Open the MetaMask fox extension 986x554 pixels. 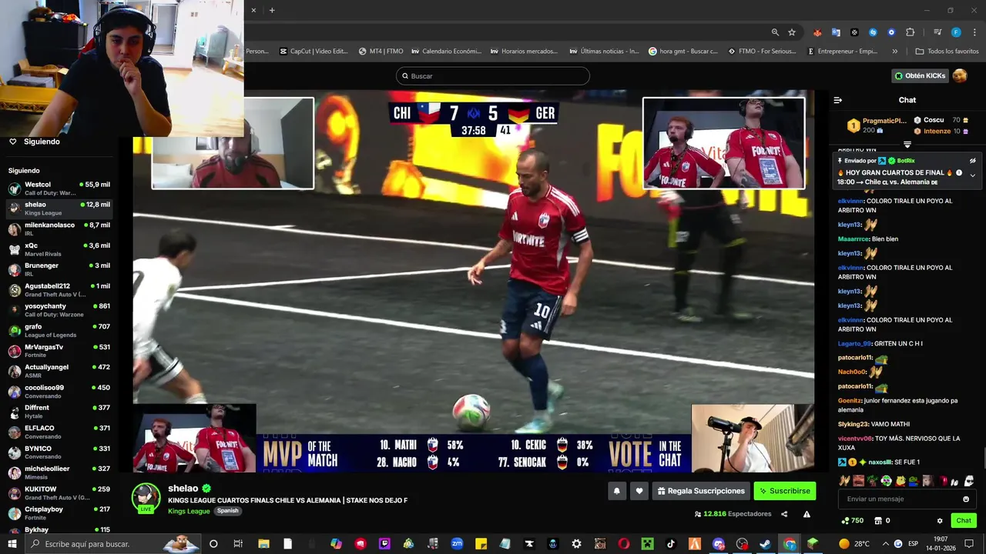817,32
